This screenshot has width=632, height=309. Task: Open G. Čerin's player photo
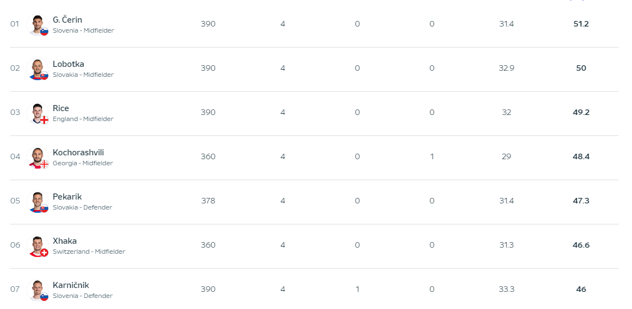click(x=36, y=24)
